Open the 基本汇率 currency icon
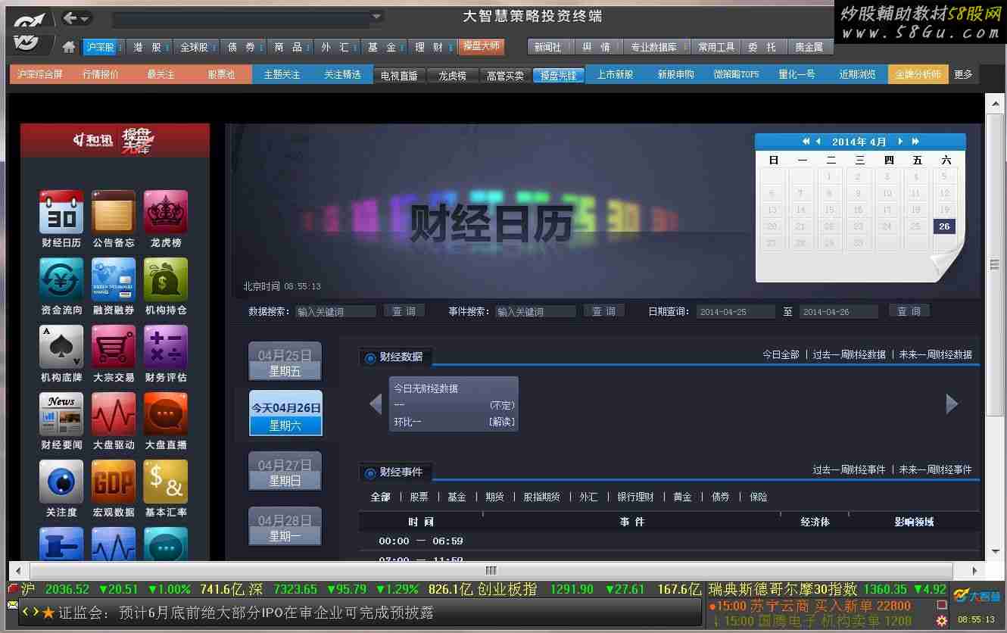The width and height of the screenshot is (1007, 633). pyautogui.click(x=166, y=482)
